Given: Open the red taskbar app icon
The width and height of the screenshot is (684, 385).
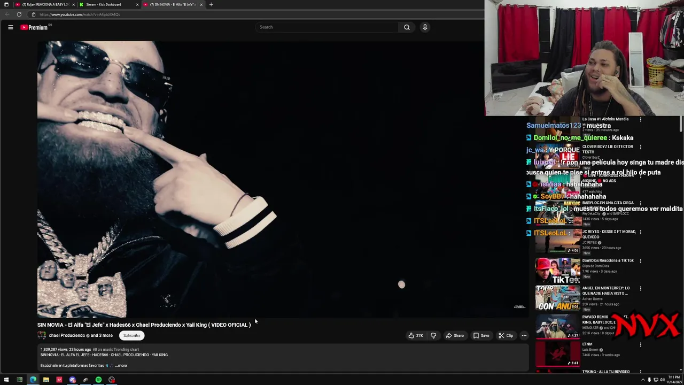Looking at the screenshot, I should (x=59, y=380).
